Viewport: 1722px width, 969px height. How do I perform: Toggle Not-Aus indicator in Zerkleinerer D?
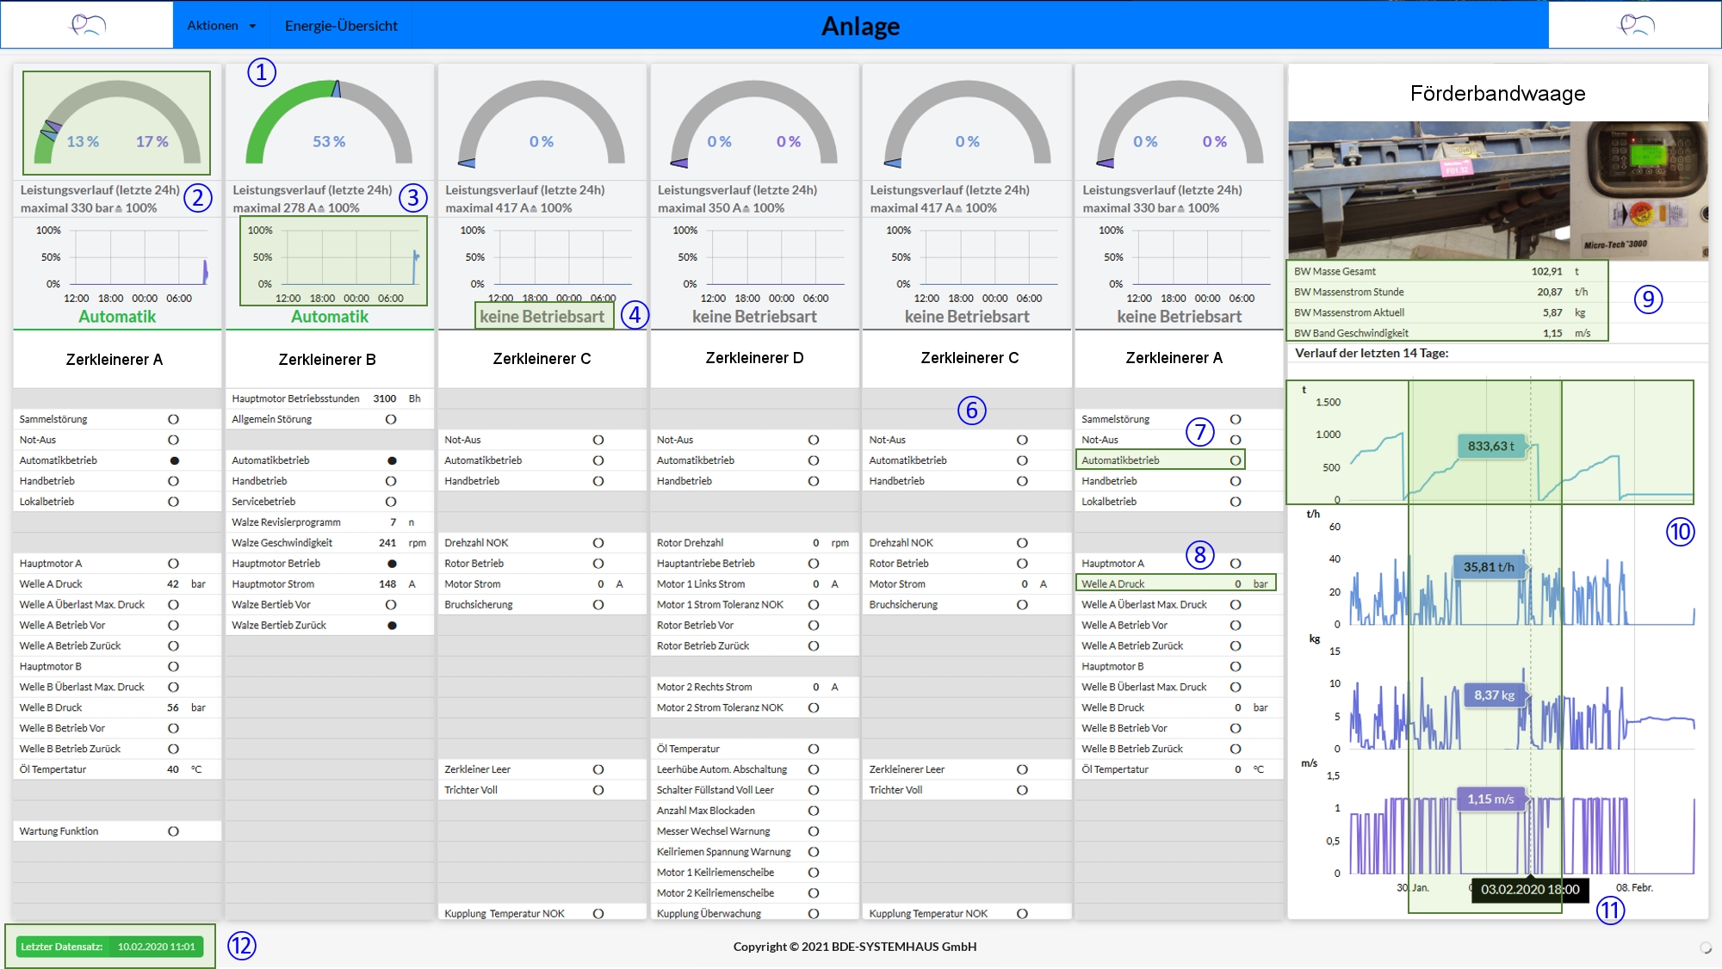(x=814, y=440)
